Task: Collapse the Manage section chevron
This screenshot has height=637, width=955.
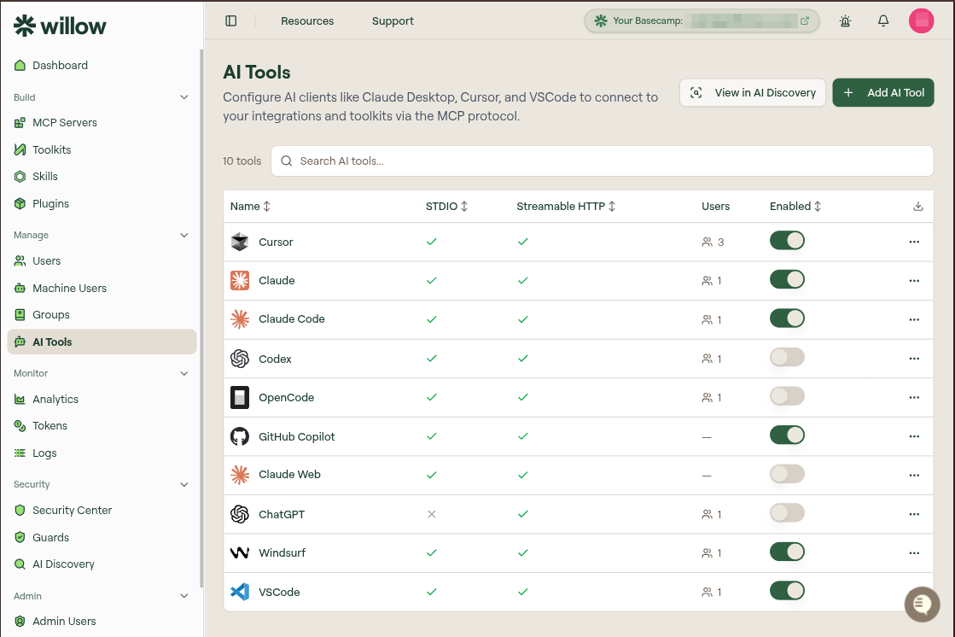Action: pyautogui.click(x=184, y=236)
